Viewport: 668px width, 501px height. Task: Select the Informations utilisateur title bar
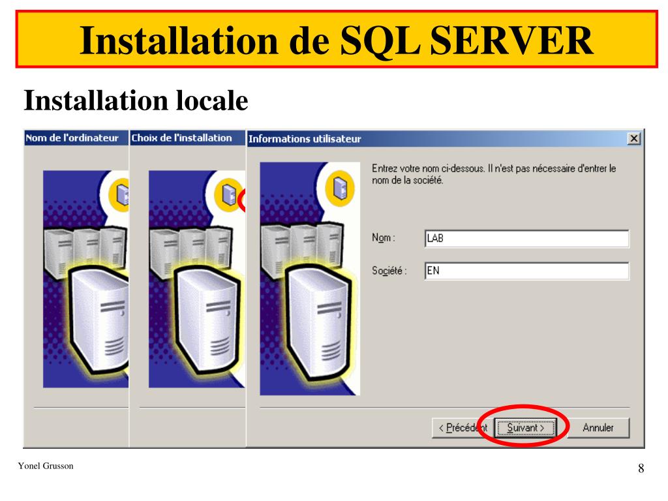coord(431,139)
